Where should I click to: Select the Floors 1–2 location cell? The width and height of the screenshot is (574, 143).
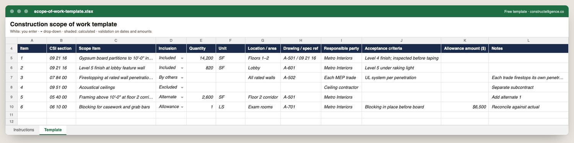click(263, 58)
